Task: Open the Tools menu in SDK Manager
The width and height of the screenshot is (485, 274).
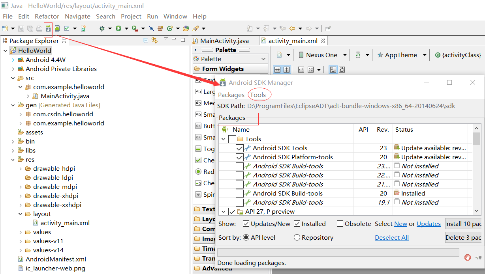Action: (258, 95)
